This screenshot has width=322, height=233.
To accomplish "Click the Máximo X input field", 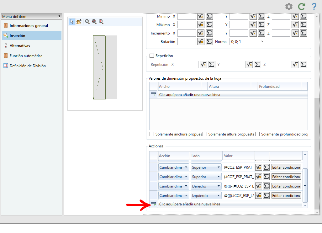I will pyautogui.click(x=187, y=25).
